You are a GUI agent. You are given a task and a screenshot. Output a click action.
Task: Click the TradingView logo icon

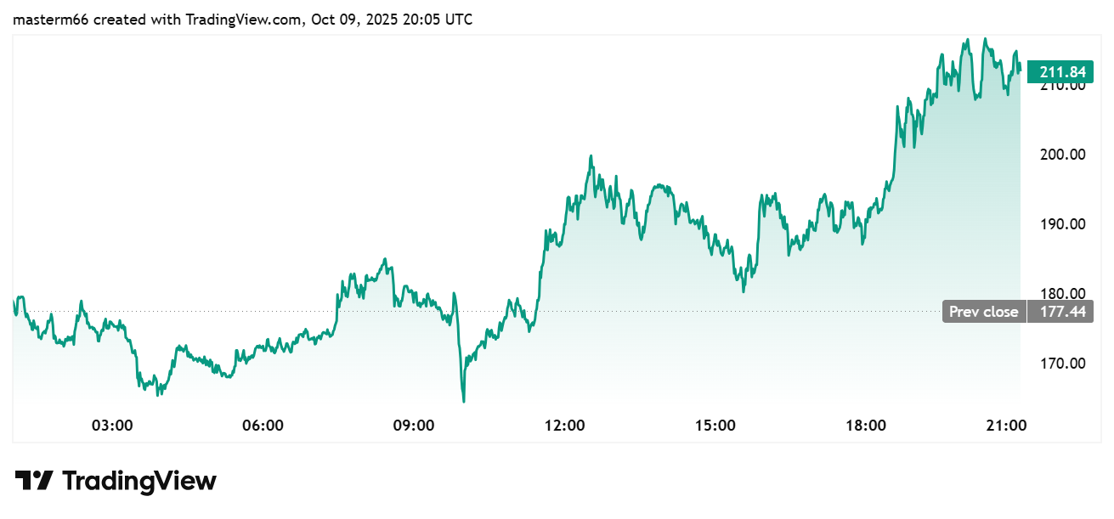point(35,481)
